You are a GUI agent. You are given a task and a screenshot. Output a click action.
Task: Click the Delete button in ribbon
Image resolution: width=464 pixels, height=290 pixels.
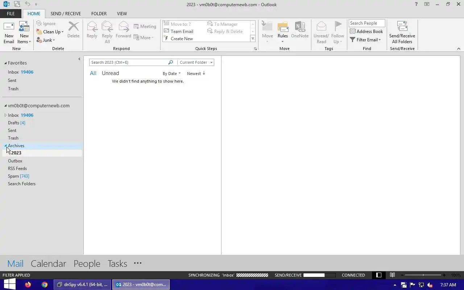73,30
